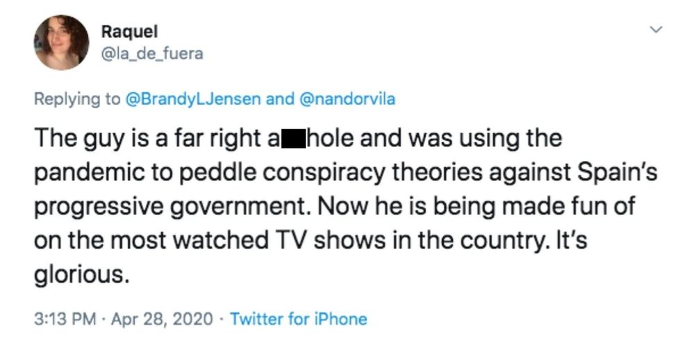Visit the @nandorvila mention link
Viewport: 681px width, 356px height.
[346, 99]
